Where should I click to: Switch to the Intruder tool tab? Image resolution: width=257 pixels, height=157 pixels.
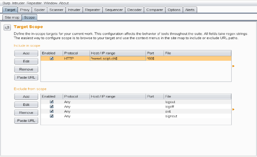[74, 10]
